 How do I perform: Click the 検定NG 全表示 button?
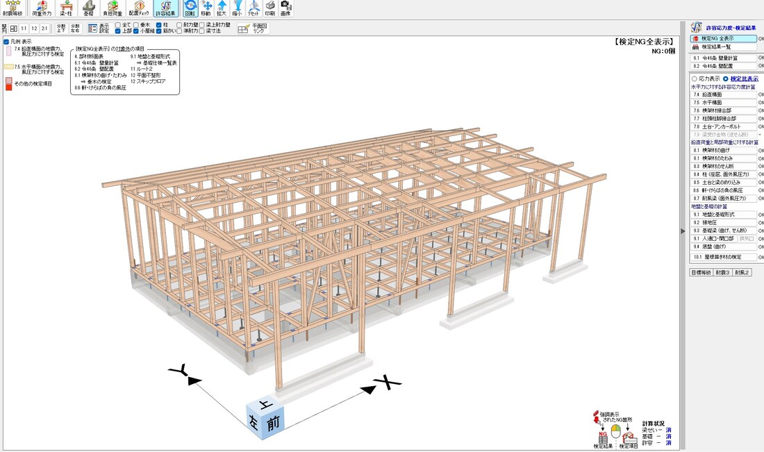[x=724, y=38]
